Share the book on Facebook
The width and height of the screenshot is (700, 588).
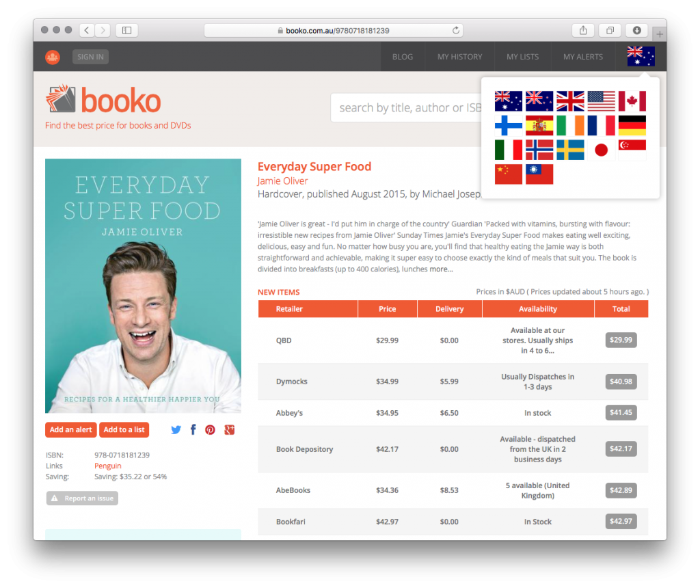point(193,429)
